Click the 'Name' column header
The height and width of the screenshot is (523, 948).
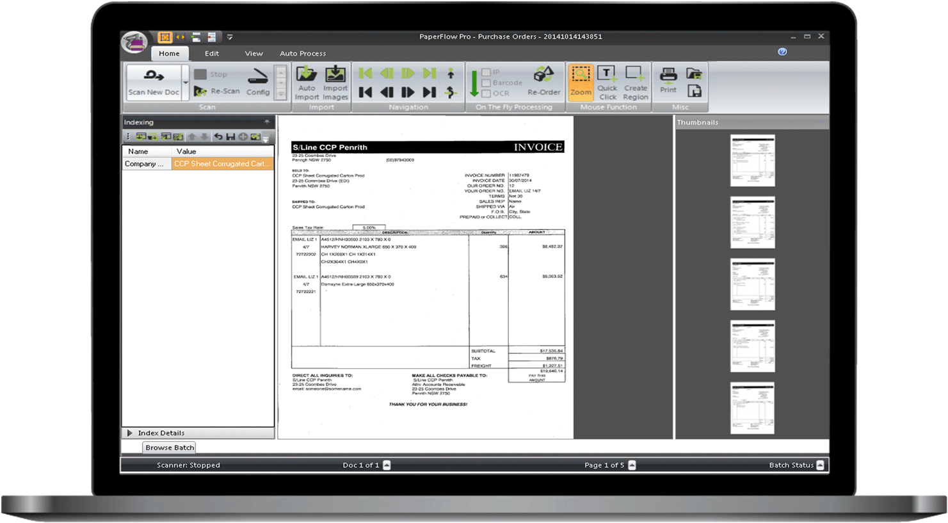pyautogui.click(x=147, y=152)
